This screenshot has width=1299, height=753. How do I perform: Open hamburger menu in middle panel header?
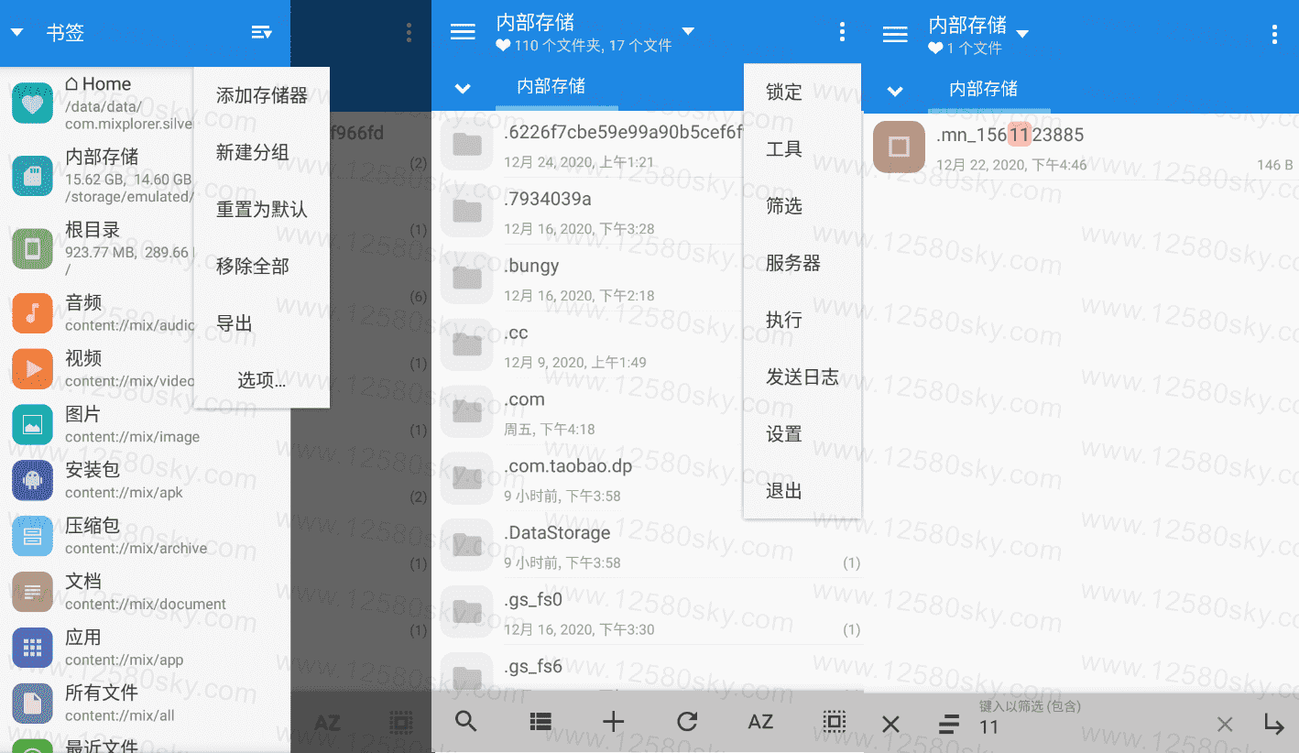463,33
